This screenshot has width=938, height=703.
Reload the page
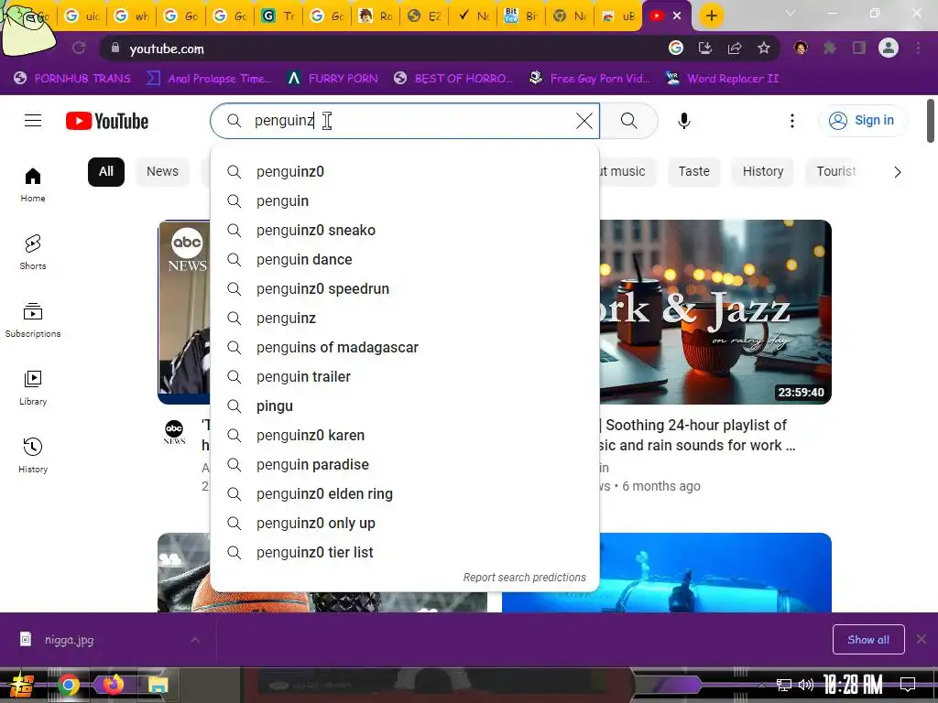(x=79, y=49)
